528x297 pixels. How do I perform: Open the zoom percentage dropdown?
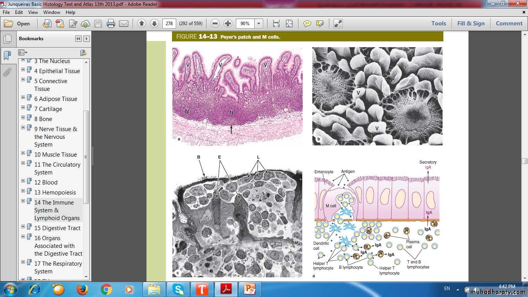(259, 24)
